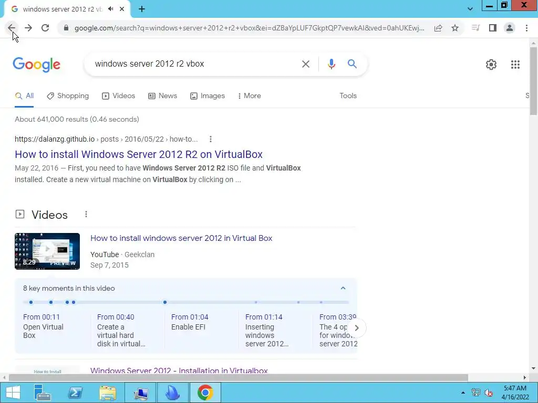Viewport: 538px width, 403px height.
Task: Collapse the 8 key moments section
Action: pos(343,288)
